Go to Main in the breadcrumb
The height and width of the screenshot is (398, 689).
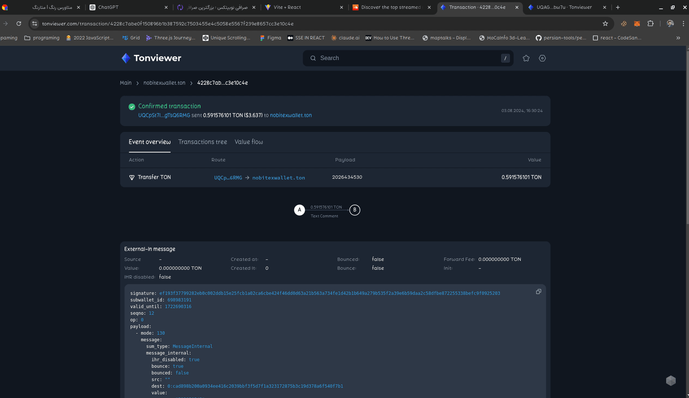126,83
